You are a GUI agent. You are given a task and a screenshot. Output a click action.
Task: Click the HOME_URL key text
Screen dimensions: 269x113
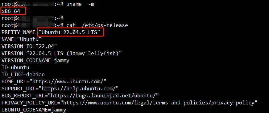coord(14,82)
